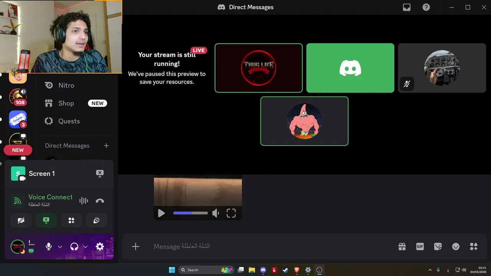Open the Voice Connected status details
The width and height of the screenshot is (491, 276).
pyautogui.click(x=50, y=197)
